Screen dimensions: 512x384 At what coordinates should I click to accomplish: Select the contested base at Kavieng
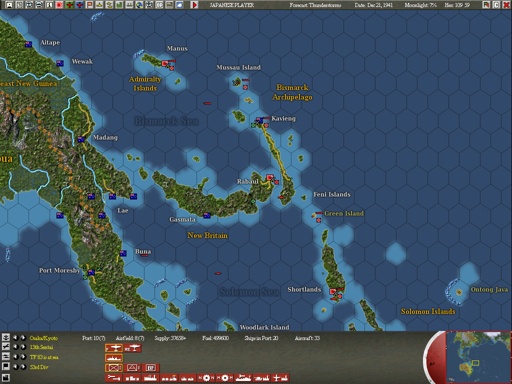259,121
